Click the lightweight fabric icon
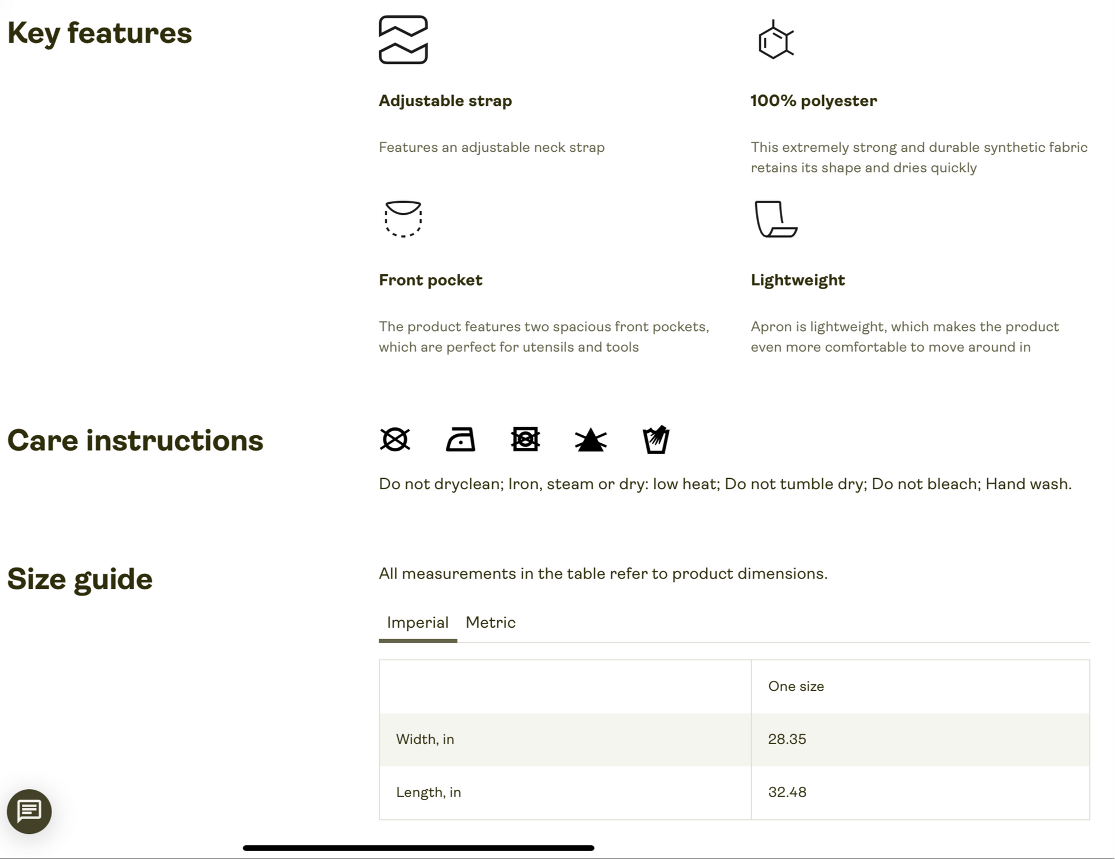This screenshot has width=1115, height=859. pyautogui.click(x=776, y=219)
